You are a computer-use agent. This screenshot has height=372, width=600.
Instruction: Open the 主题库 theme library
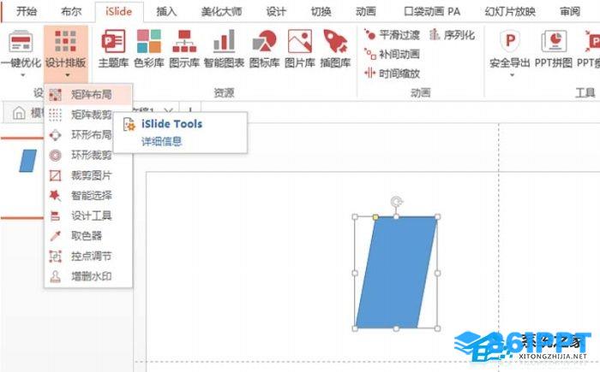(x=113, y=49)
